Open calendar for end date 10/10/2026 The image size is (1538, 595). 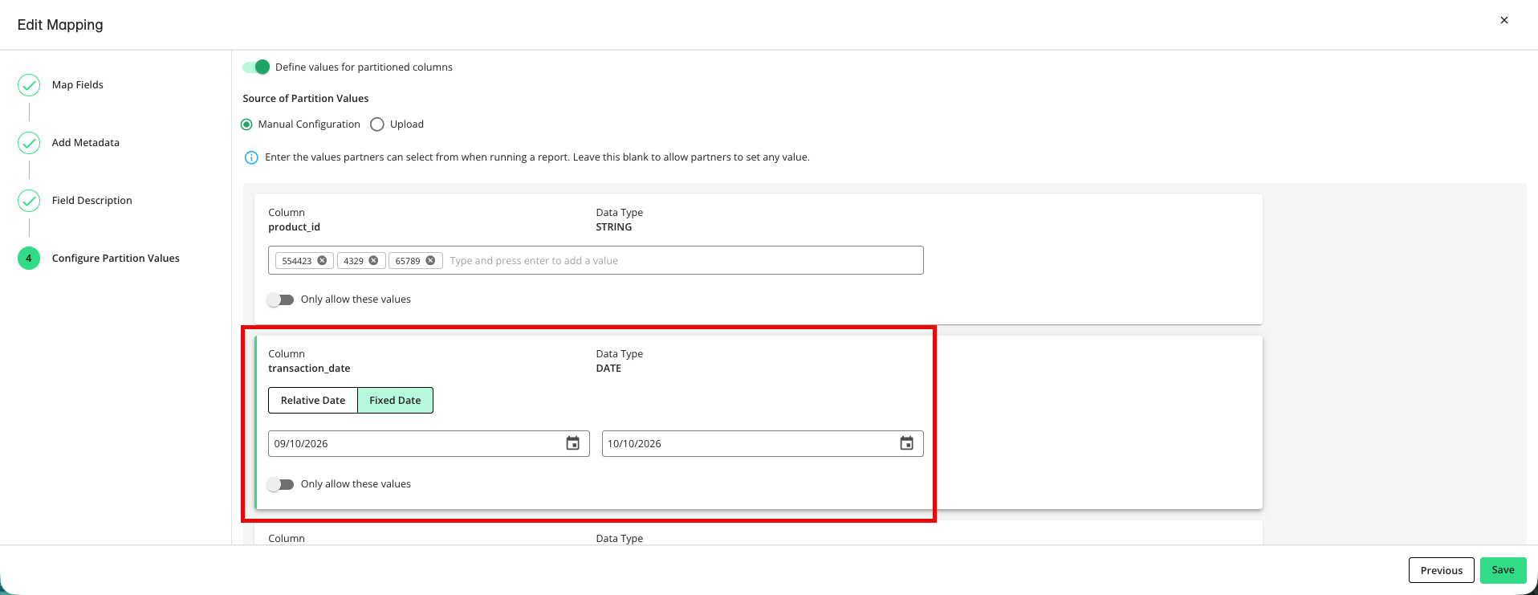click(906, 443)
